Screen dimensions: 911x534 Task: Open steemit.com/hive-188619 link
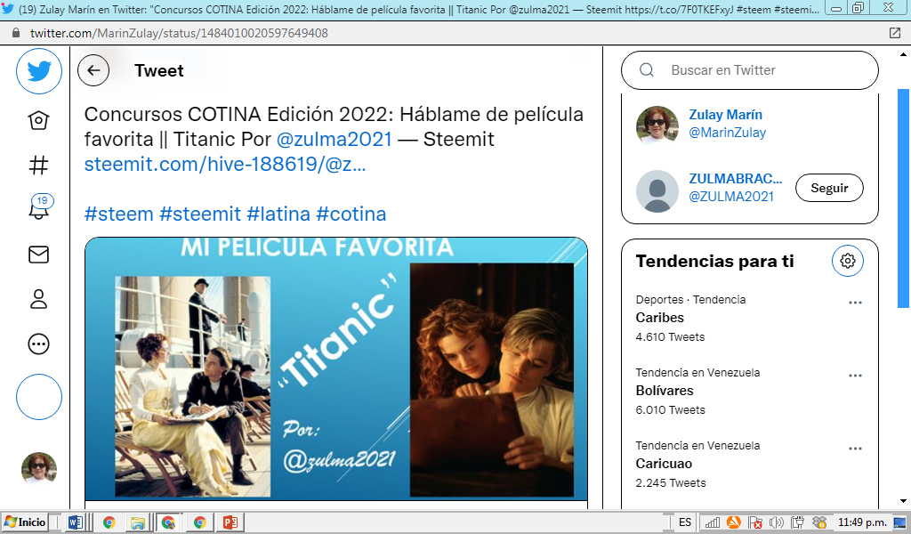point(225,165)
